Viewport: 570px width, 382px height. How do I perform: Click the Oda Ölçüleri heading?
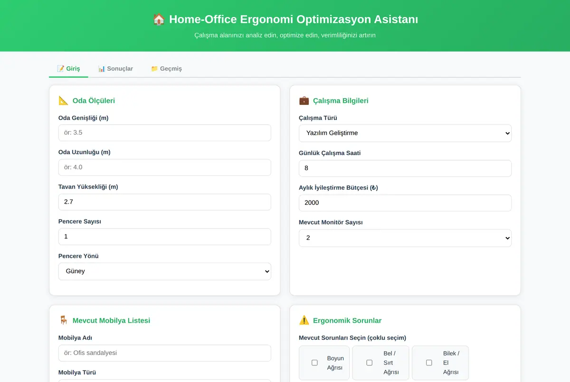pyautogui.click(x=94, y=100)
